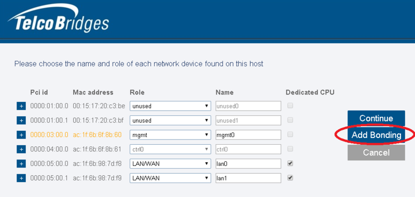Click the lan0 Name field
This screenshot has height=197, width=415.
[x=248, y=164]
